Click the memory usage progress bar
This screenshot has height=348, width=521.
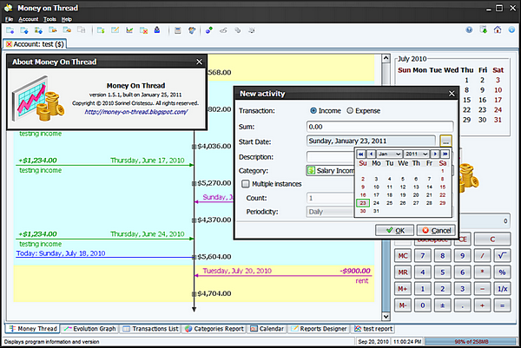coord(472,341)
